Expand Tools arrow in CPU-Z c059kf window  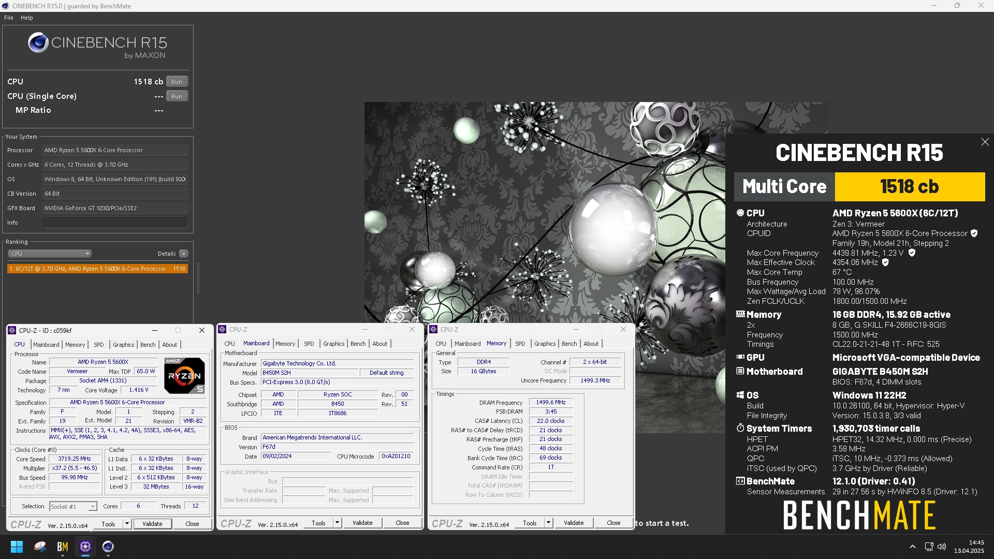pyautogui.click(x=127, y=524)
